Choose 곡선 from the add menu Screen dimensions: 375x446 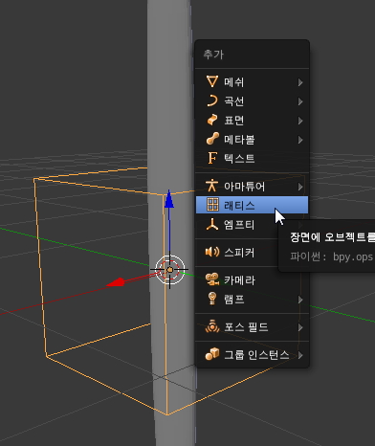click(x=252, y=101)
